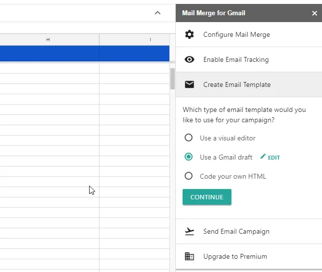
Task: Select the Use a visual editor radio button
Action: [189, 137]
